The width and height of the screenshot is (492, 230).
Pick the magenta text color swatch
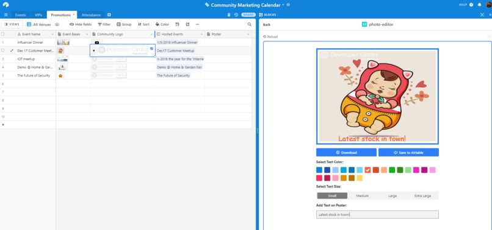pyautogui.click(x=416, y=170)
